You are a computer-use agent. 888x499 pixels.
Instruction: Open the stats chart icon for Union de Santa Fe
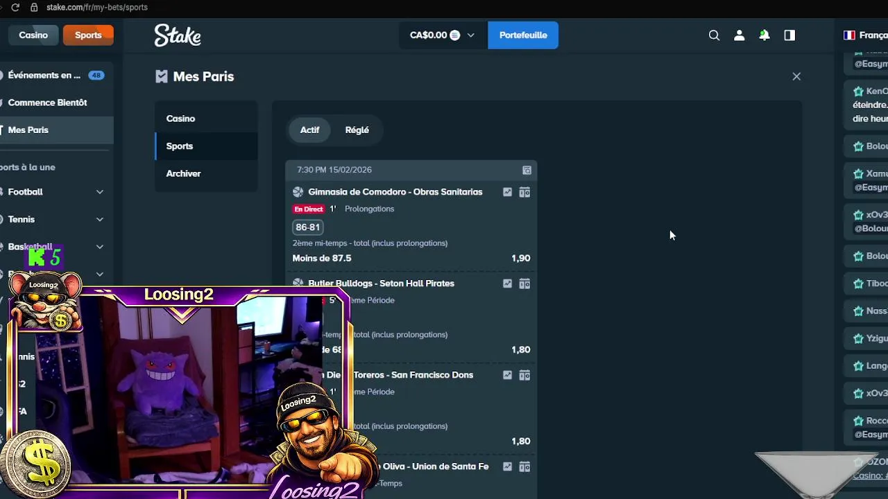click(507, 466)
